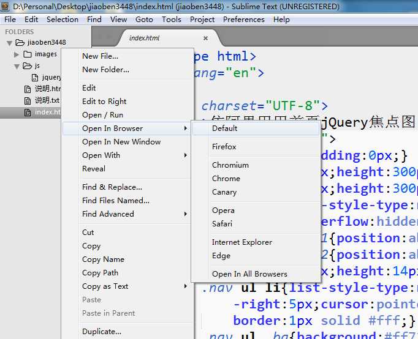This screenshot has height=339, width=418.
Task: Click the index.html file icon in sidebar
Action: (28, 113)
